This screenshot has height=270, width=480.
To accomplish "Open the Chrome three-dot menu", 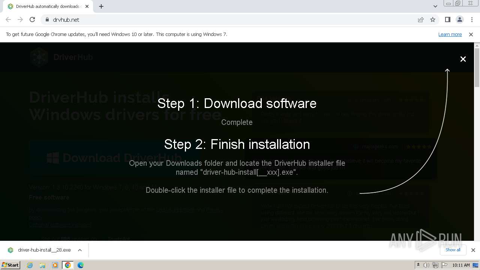I will click(x=472, y=19).
